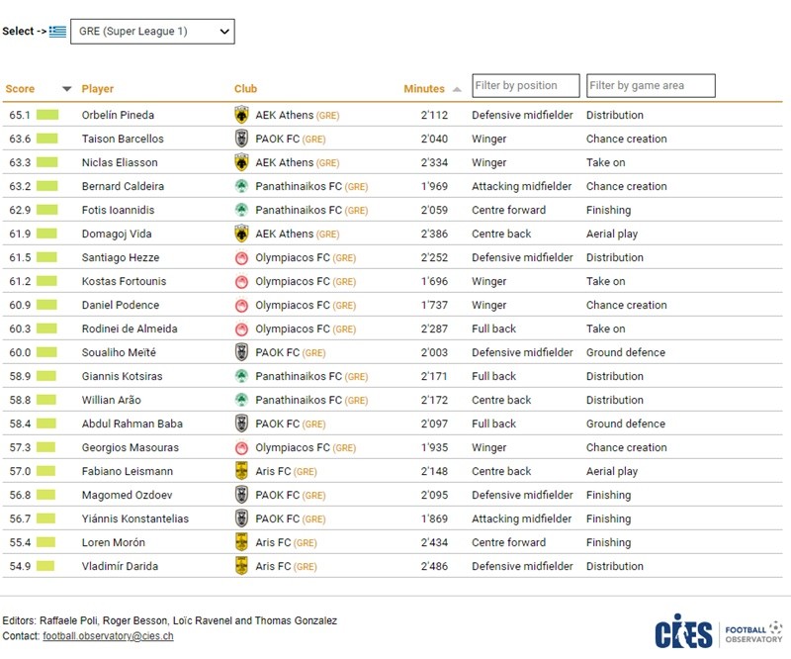Click PAOK FC crest beside Taison Barcellos
The width and height of the screenshot is (791, 659).
click(241, 139)
